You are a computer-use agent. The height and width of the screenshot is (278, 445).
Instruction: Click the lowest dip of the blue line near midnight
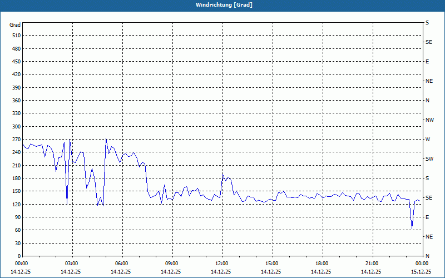coord(412,229)
